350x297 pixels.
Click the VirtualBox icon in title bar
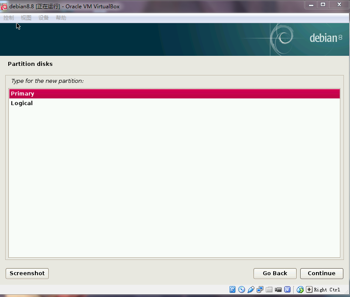point(4,6)
